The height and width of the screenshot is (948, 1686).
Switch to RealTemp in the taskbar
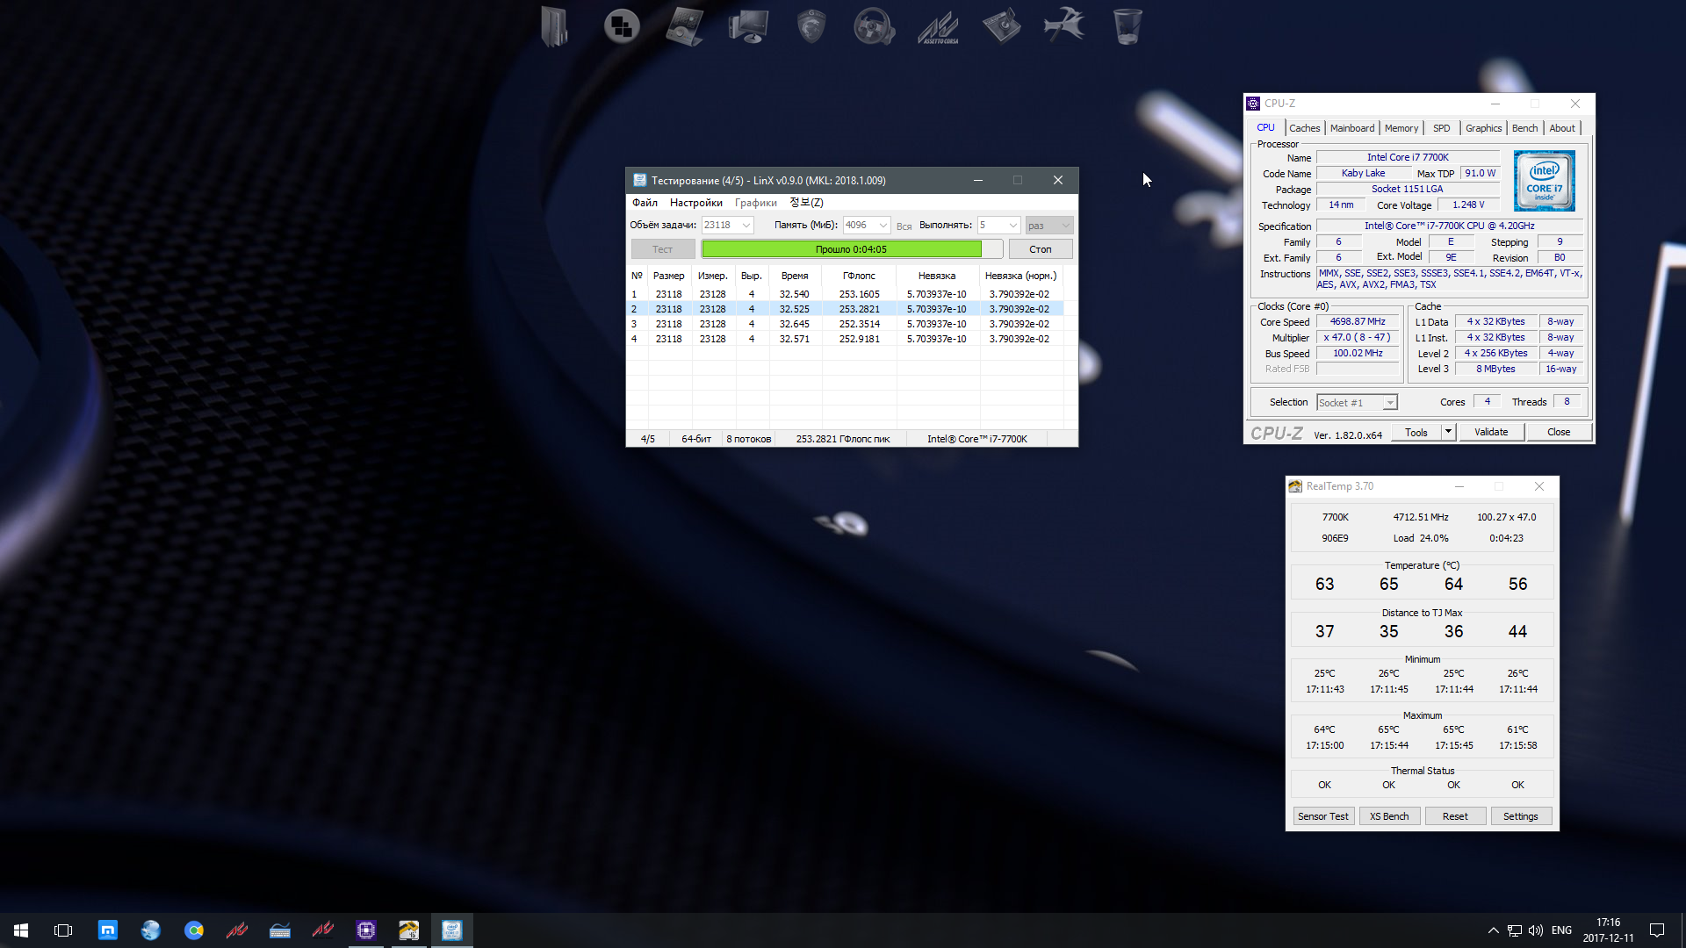point(409,930)
